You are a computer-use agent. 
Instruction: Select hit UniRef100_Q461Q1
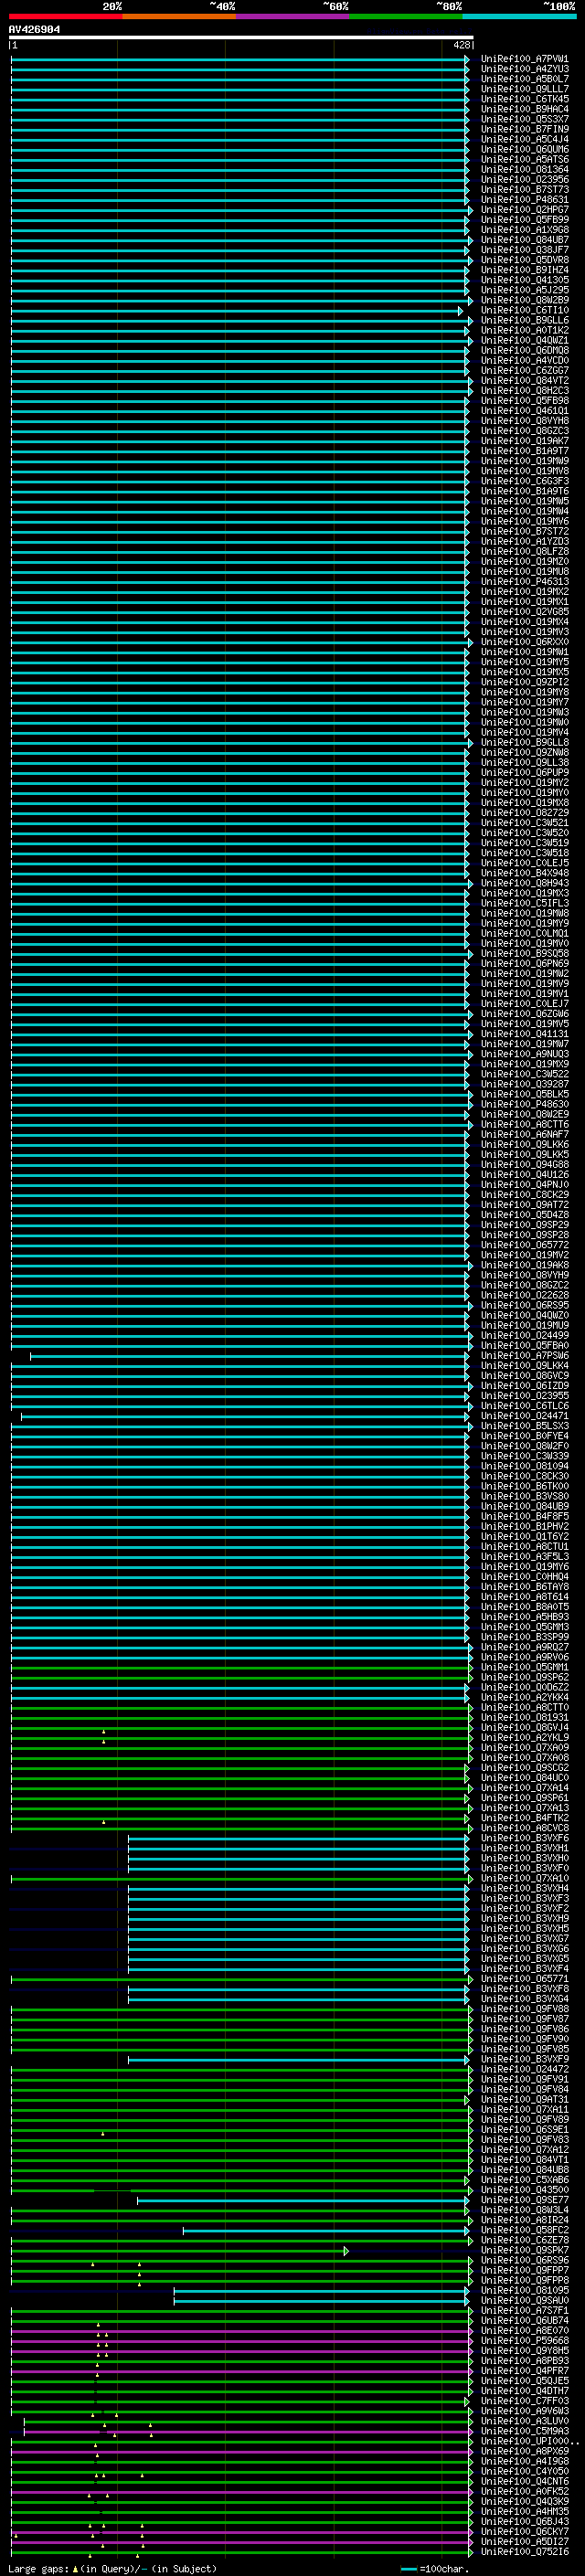click(x=525, y=410)
